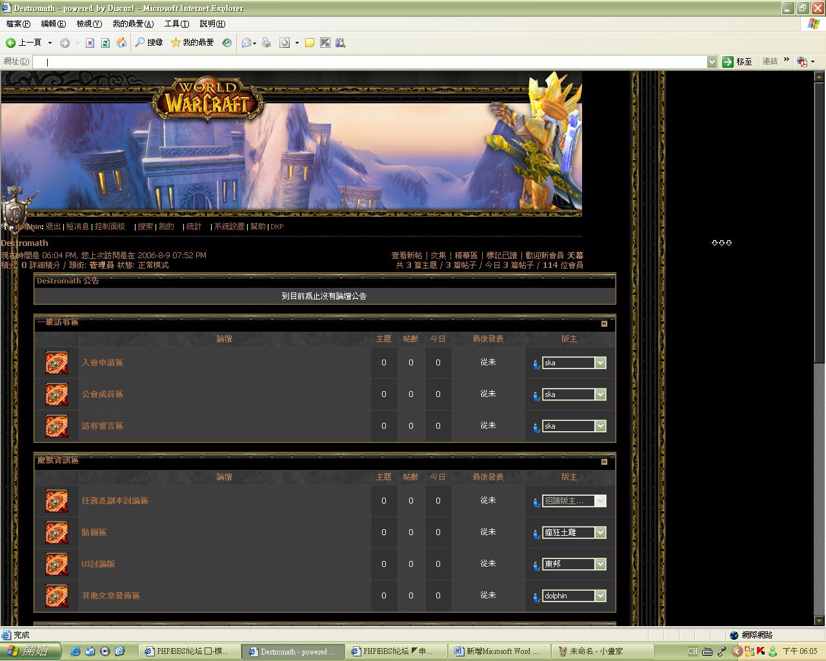Click the 開始 Start button
The width and height of the screenshot is (826, 661).
(30, 651)
